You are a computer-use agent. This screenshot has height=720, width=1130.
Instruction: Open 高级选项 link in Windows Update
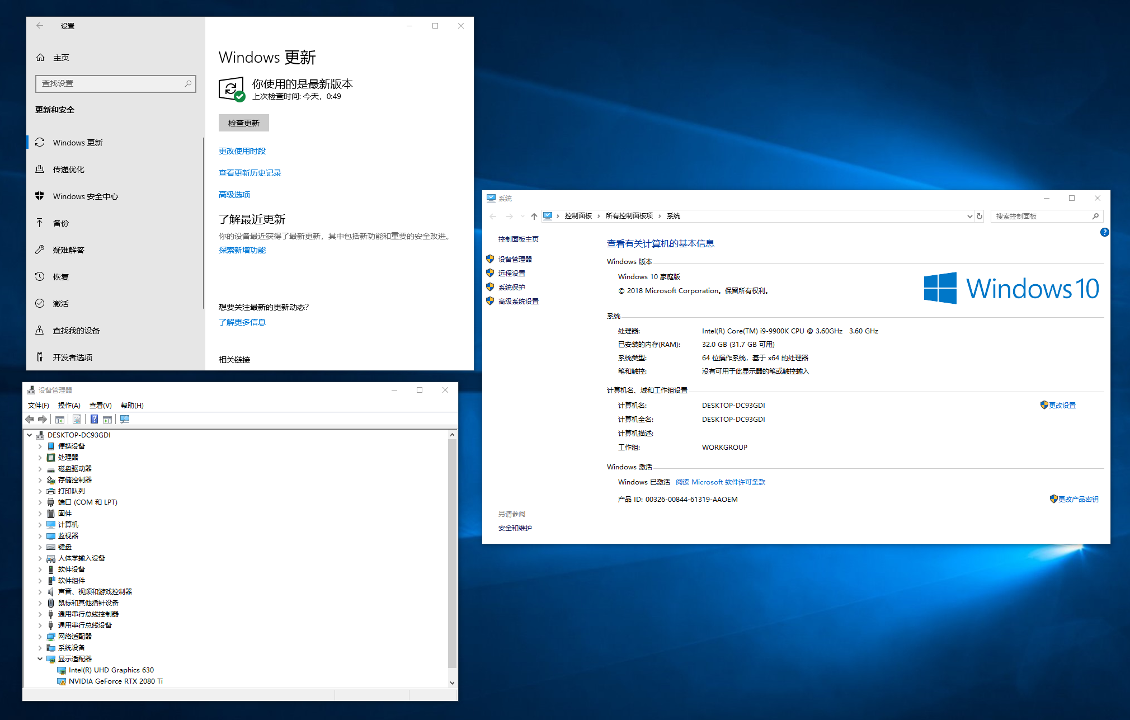click(x=234, y=195)
